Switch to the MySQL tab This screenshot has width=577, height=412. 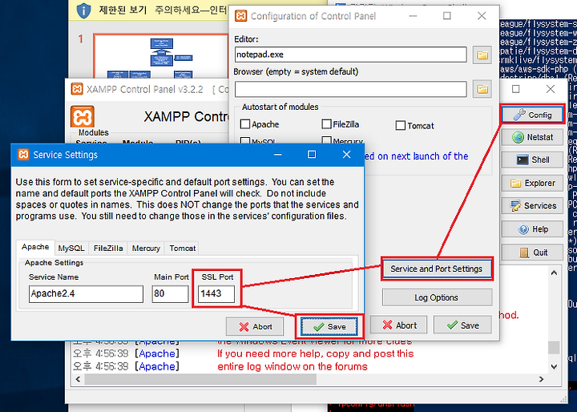point(71,248)
